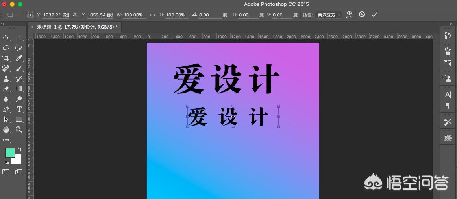
Task: Click the top-left transform handle
Action: (x=187, y=106)
